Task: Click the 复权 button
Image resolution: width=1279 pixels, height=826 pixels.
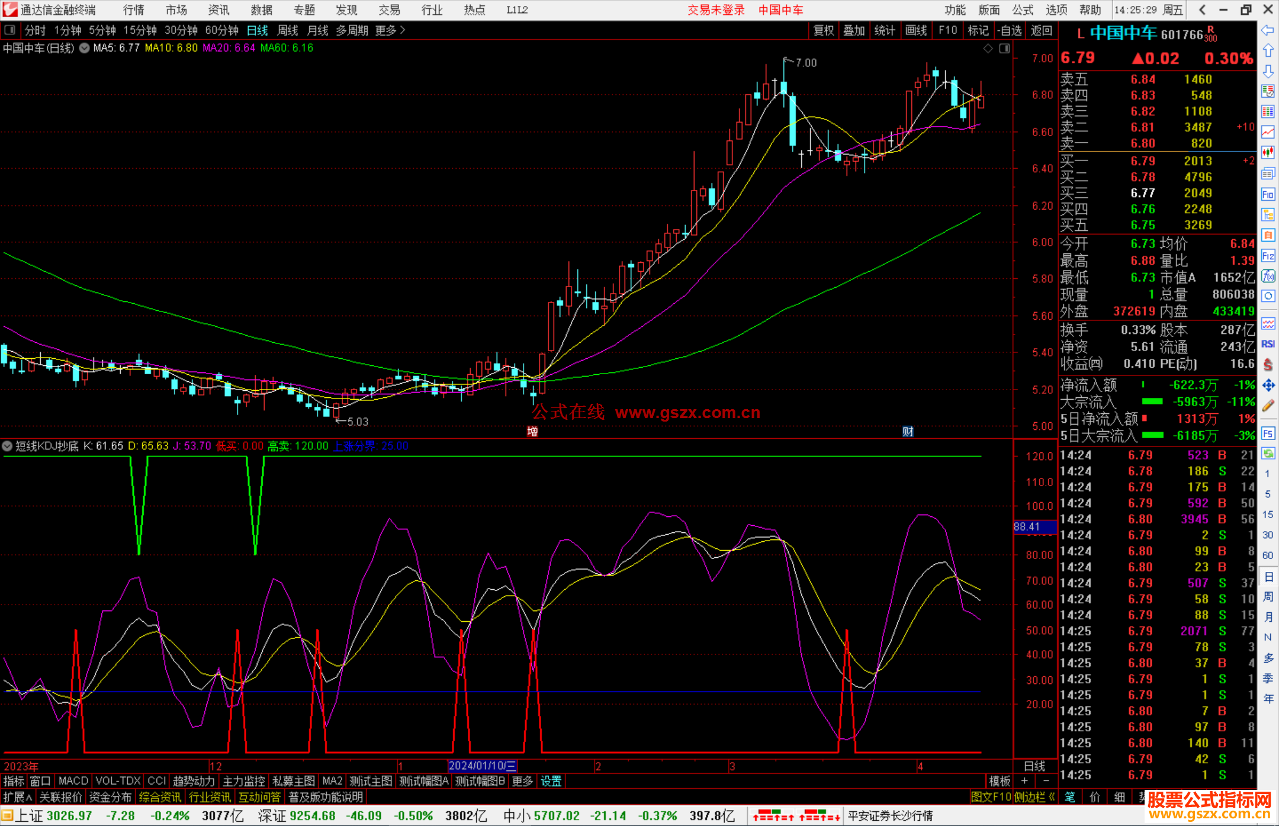Action: pyautogui.click(x=823, y=30)
